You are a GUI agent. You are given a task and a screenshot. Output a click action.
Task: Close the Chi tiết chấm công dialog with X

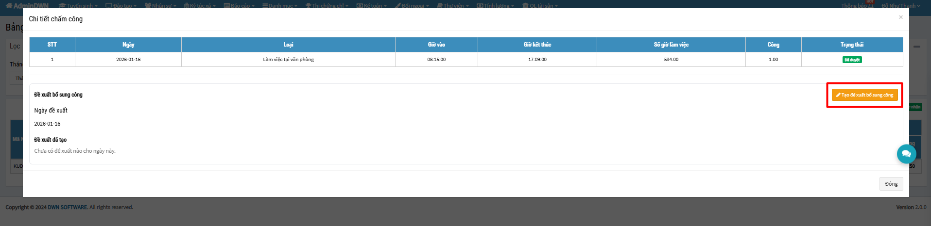pyautogui.click(x=900, y=17)
